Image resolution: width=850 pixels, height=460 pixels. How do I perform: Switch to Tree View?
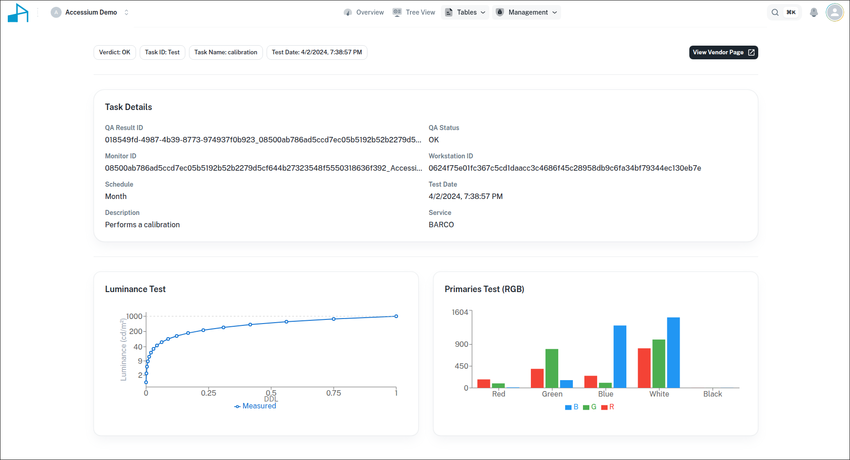tap(420, 12)
